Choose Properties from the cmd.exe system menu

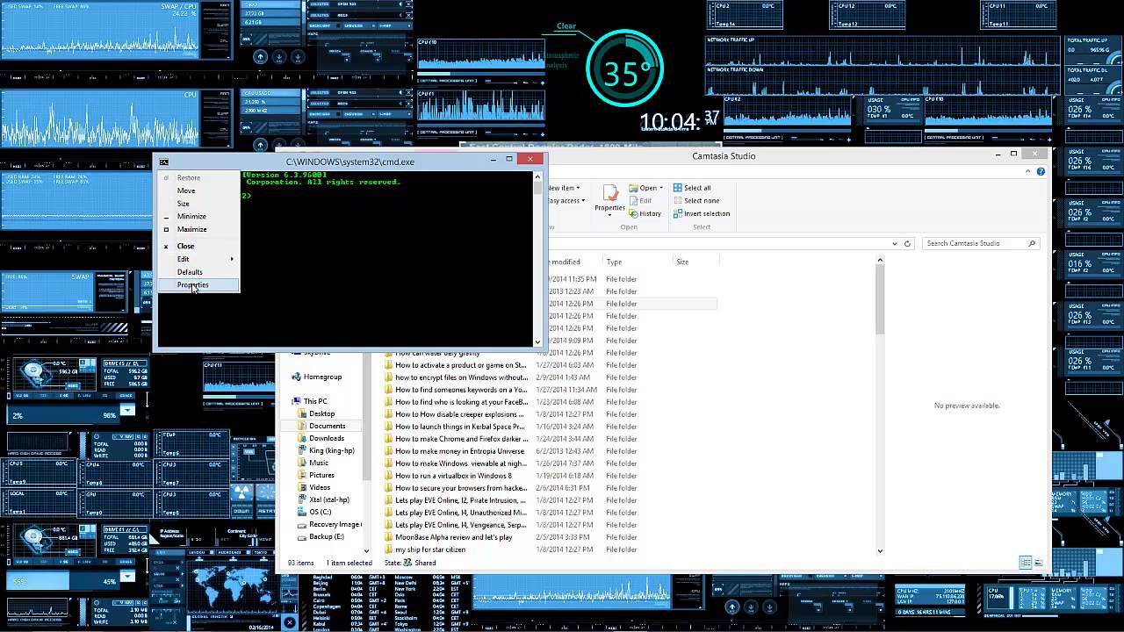193,284
